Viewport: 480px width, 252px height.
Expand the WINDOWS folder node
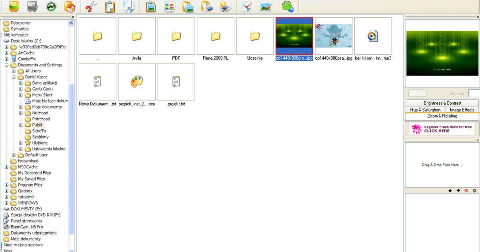click(6, 203)
